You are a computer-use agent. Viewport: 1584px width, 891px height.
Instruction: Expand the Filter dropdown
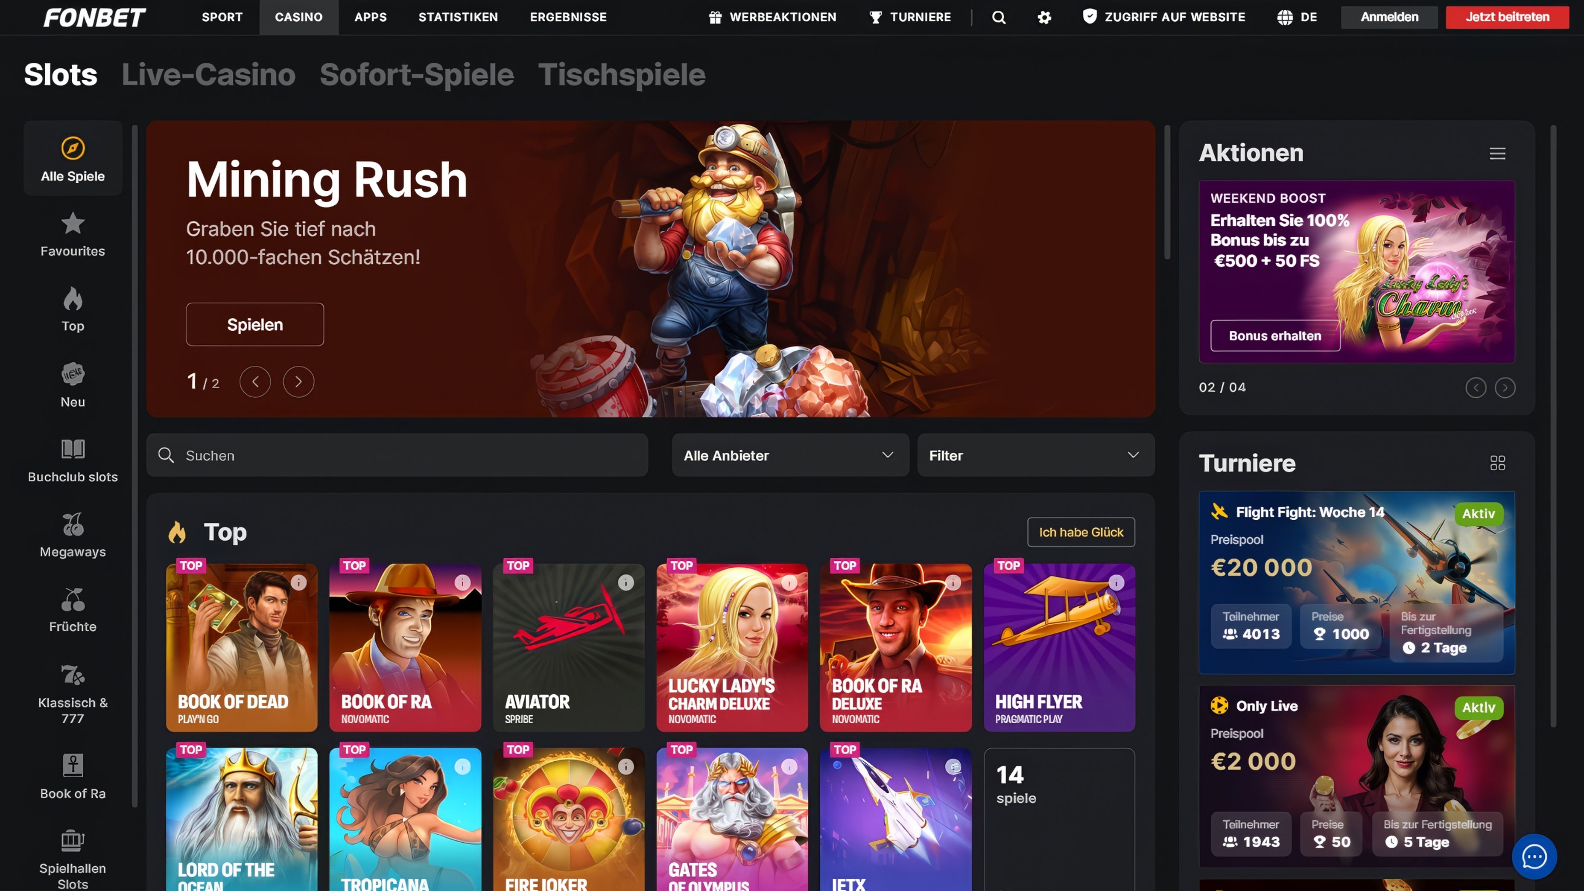tap(1035, 455)
